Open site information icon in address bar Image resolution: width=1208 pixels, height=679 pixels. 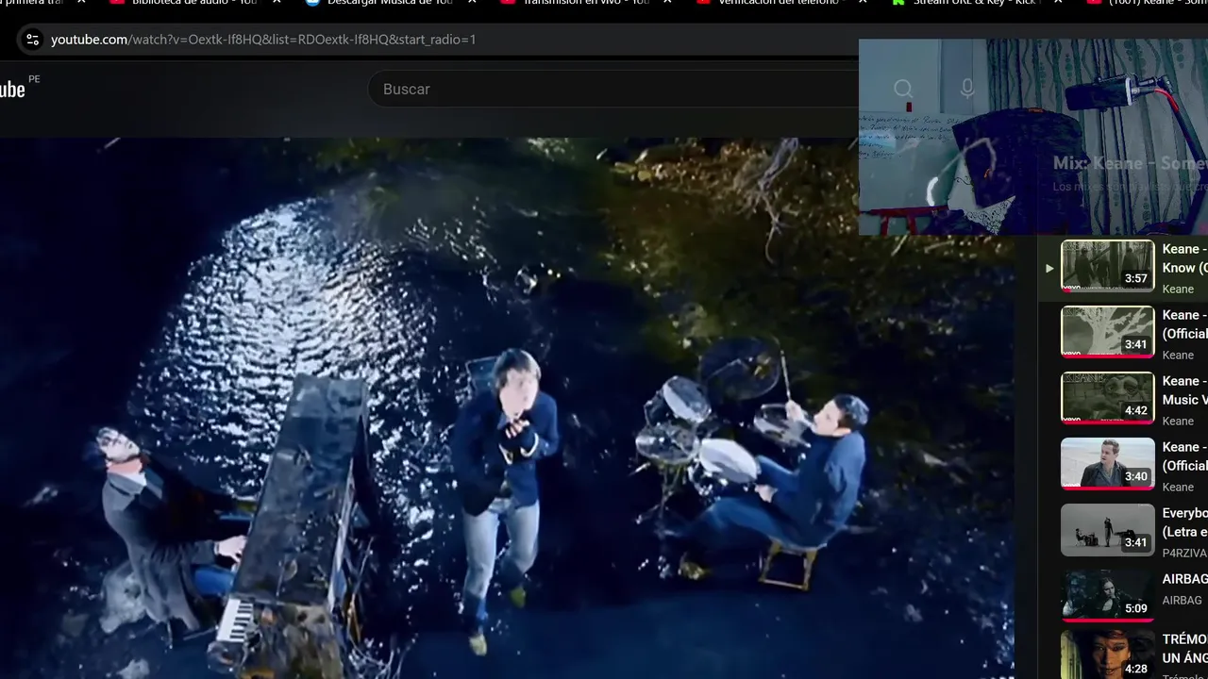[32, 40]
